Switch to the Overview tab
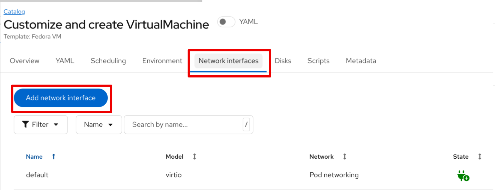 [x=25, y=61]
